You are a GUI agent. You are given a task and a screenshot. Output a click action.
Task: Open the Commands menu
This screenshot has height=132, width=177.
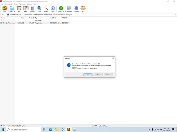tap(8, 4)
